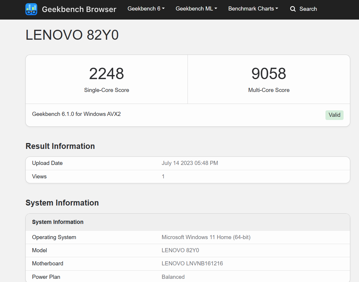Click the Geekbench logo icon
The image size is (359, 282).
(31, 9)
